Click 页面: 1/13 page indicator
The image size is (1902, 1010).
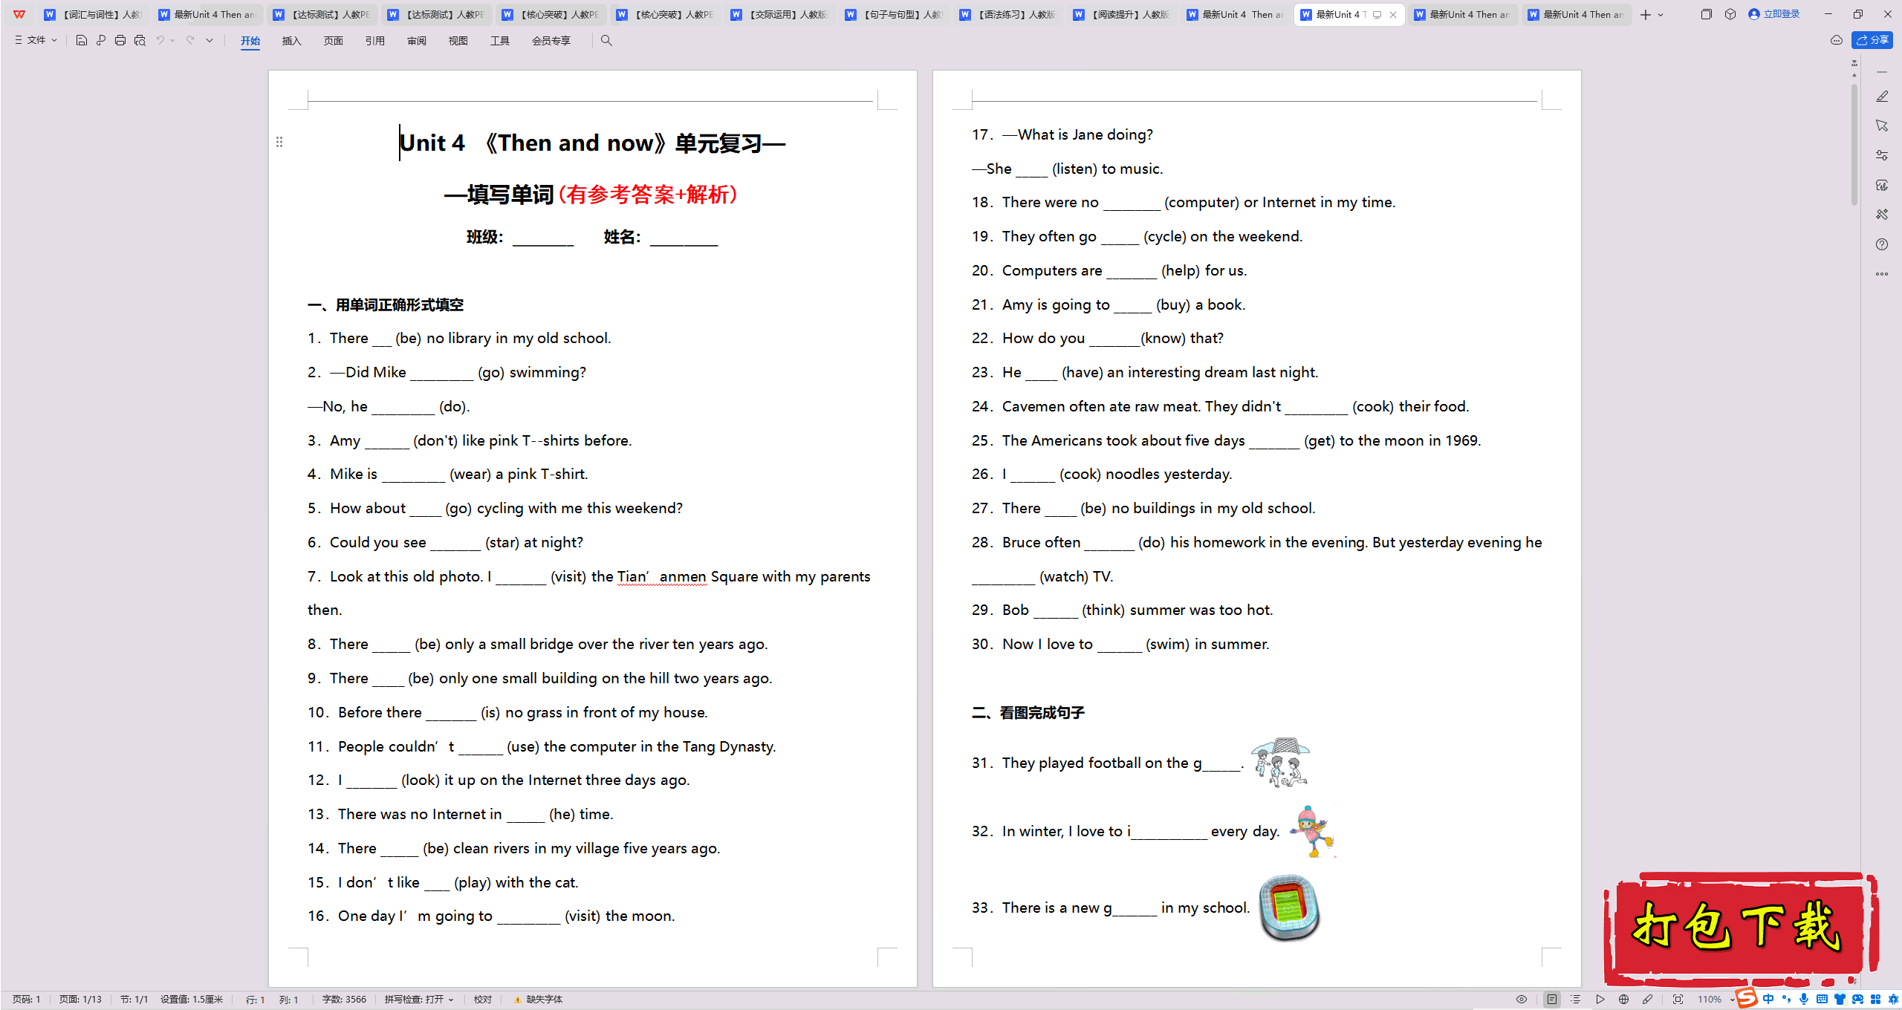(80, 1000)
